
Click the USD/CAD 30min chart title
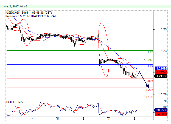[29, 13]
